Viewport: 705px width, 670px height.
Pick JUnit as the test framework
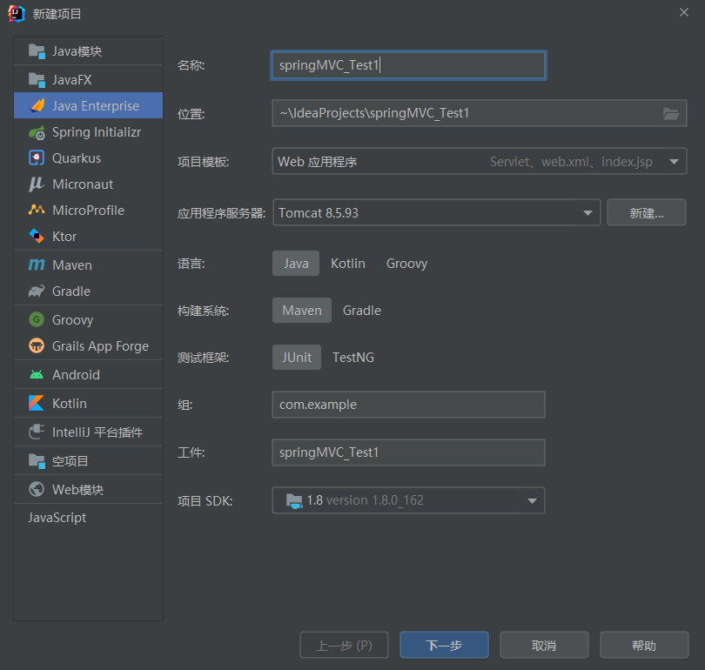[x=297, y=358]
